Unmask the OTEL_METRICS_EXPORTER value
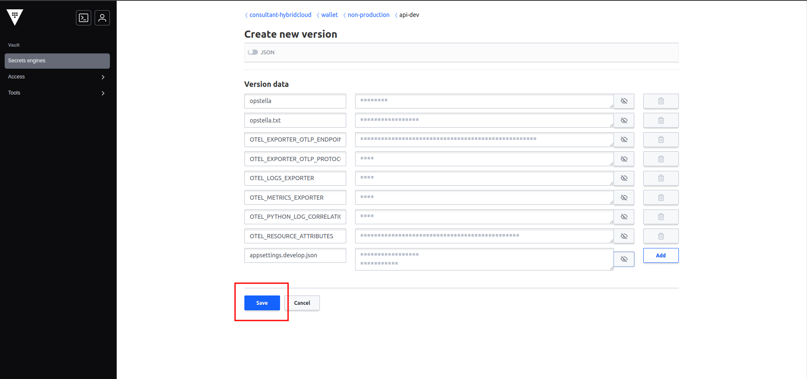 pos(624,198)
